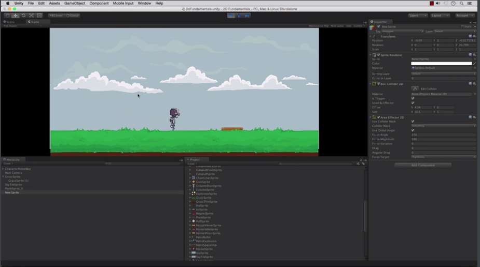Select Main Camera in Hierarchy
Viewport: 480px width, 267px height.
tap(13, 173)
